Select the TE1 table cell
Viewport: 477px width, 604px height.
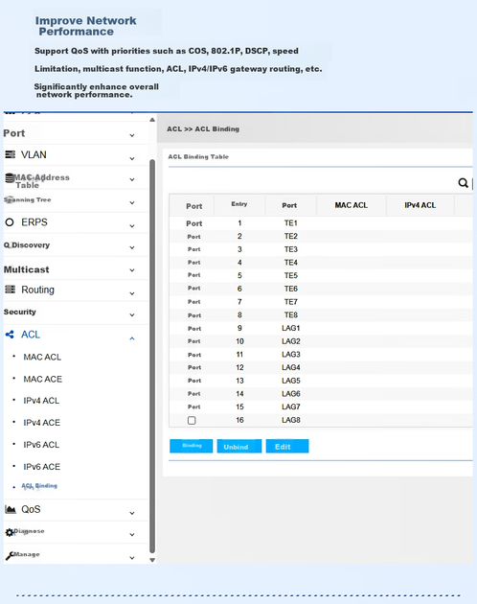click(x=290, y=223)
